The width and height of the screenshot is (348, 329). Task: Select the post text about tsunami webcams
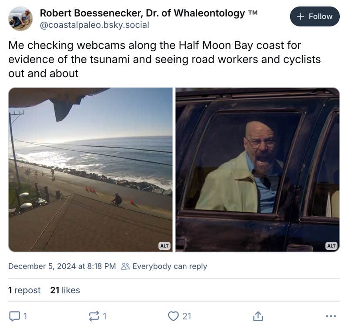165,59
